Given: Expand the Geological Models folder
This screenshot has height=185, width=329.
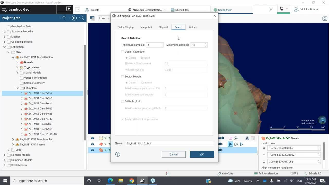Looking at the screenshot, I should [4, 42].
